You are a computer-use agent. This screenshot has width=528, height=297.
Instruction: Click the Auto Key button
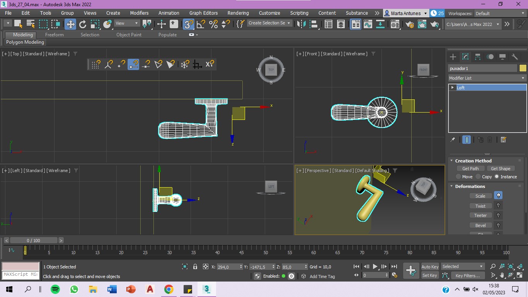(x=430, y=267)
